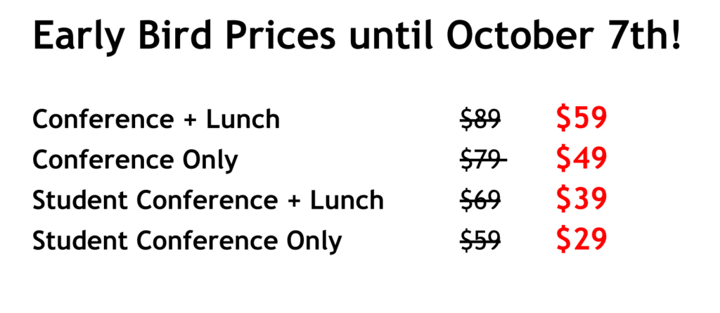Click the red $29 early bird price
Viewport: 720px width, 313px height.
coord(581,239)
